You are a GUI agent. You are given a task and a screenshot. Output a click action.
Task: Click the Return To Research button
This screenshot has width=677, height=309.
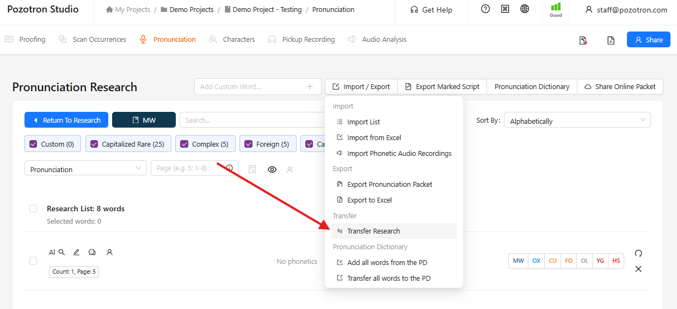click(66, 120)
